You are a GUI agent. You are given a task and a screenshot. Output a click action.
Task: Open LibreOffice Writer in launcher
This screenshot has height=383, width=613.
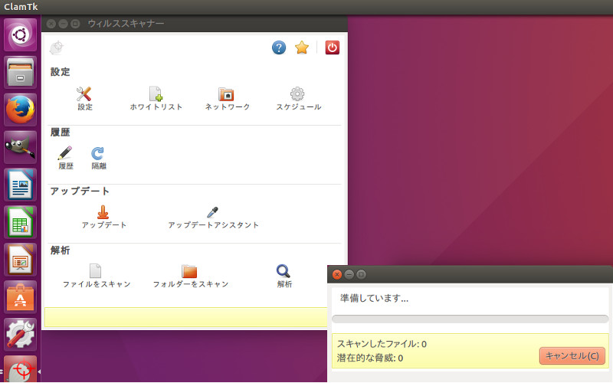[21, 185]
